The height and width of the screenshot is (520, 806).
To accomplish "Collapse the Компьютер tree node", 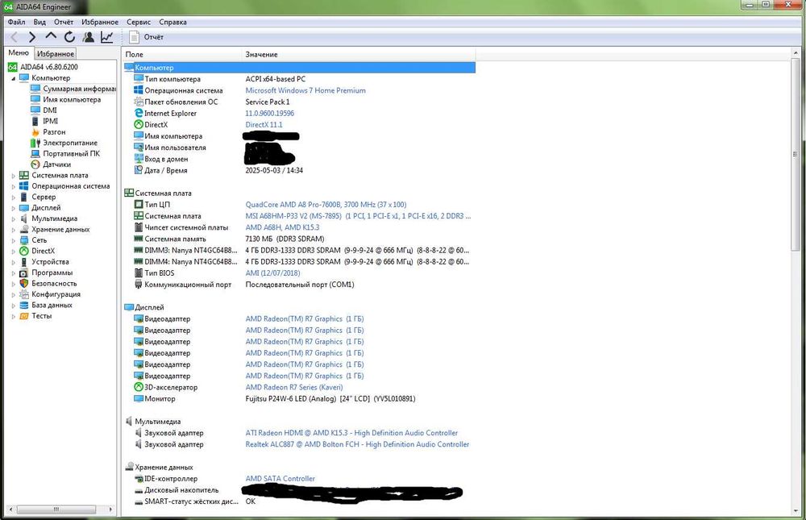I will [x=14, y=78].
